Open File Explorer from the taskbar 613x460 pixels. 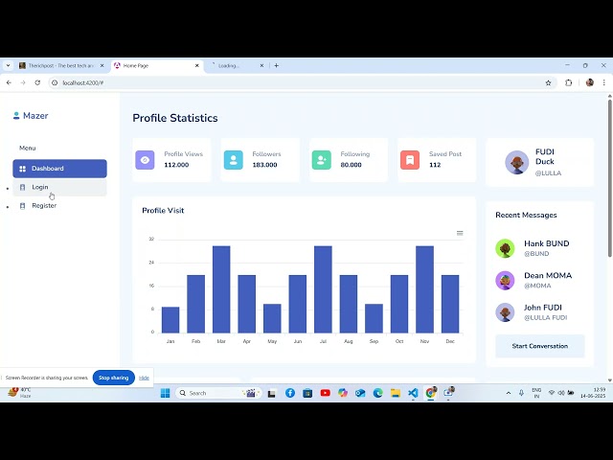pyautogui.click(x=396, y=393)
